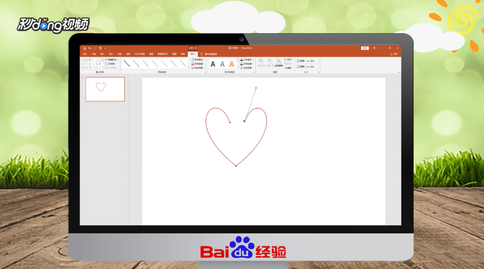Open the Edit Shape dropdown
The image size is (484, 269).
click(x=112, y=59)
